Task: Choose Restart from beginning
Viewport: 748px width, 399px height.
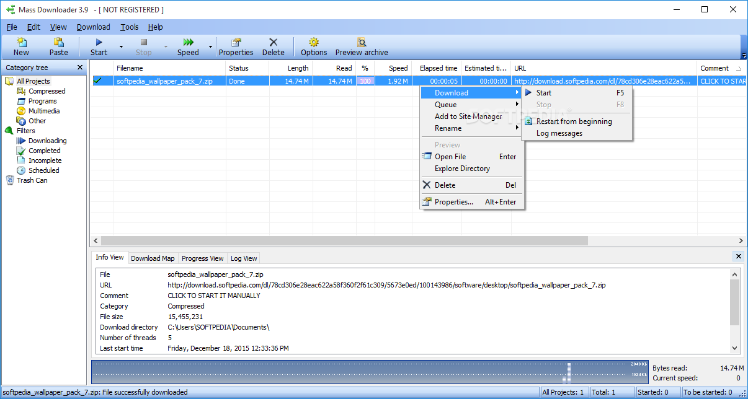Action: click(x=577, y=121)
